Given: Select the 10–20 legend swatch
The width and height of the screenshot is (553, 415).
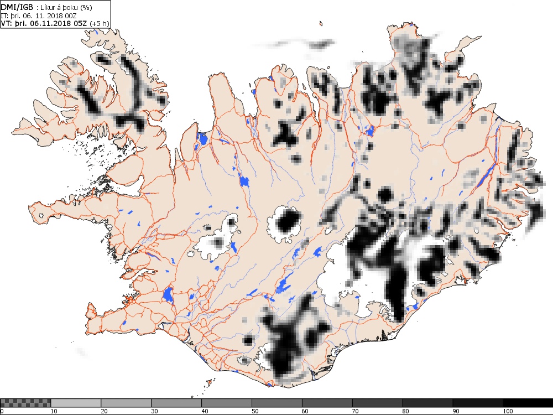Looking at the screenshot, I should coord(76,403).
